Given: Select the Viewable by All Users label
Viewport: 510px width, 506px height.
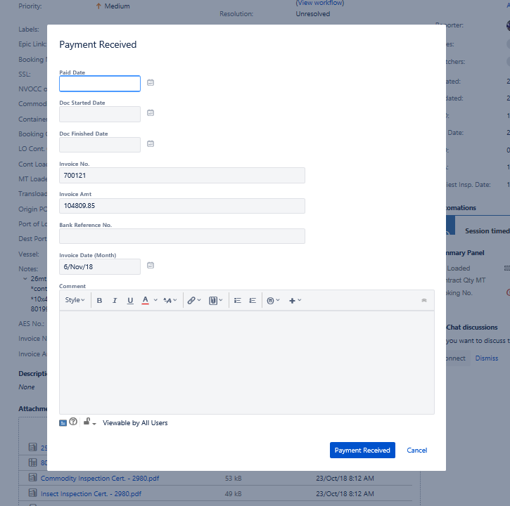Looking at the screenshot, I should pyautogui.click(x=135, y=423).
